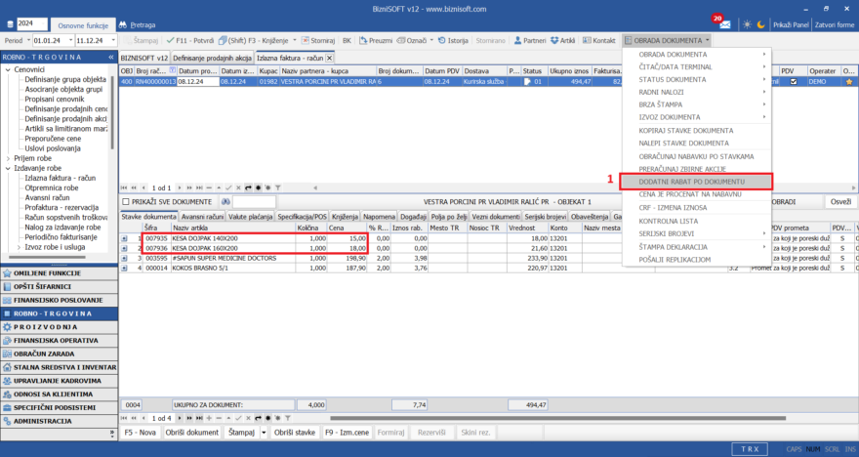The height and width of the screenshot is (457, 859).
Task: Click the Artikli toolbar icon
Action: (x=562, y=41)
